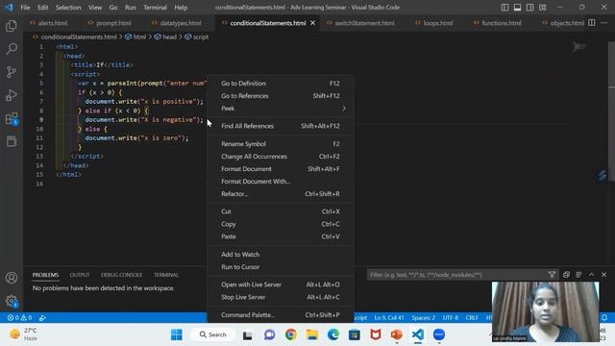Select Format Document With...
This screenshot has height=346, width=615.
tap(281, 182)
